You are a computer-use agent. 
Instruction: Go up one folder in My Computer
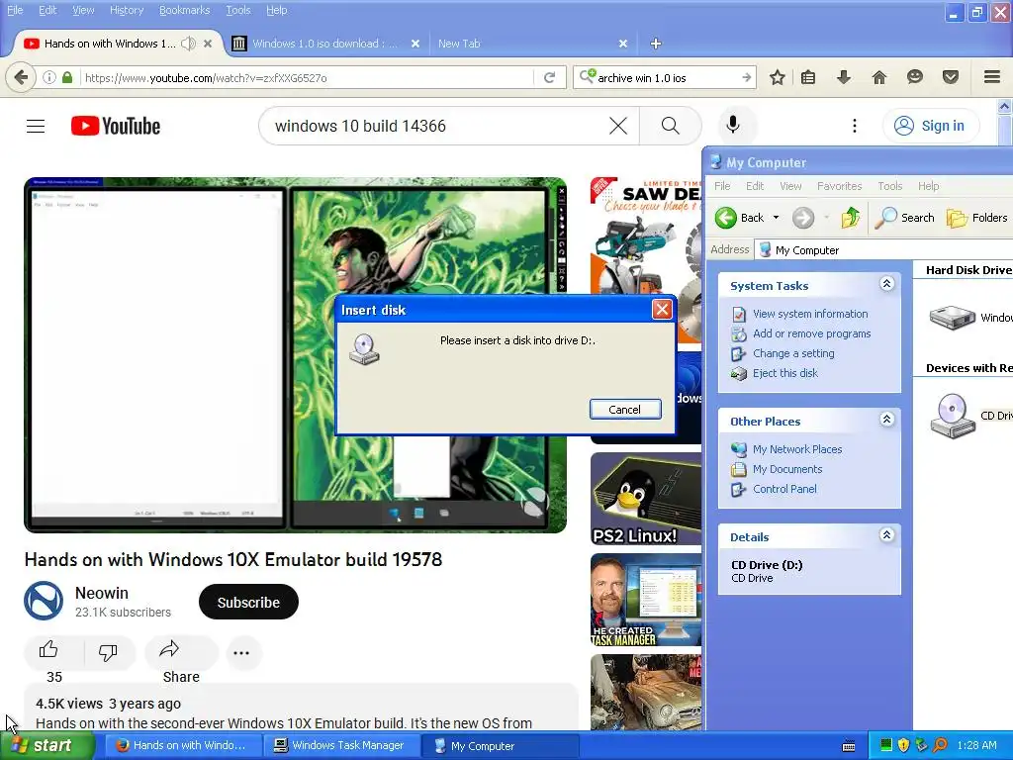point(851,218)
